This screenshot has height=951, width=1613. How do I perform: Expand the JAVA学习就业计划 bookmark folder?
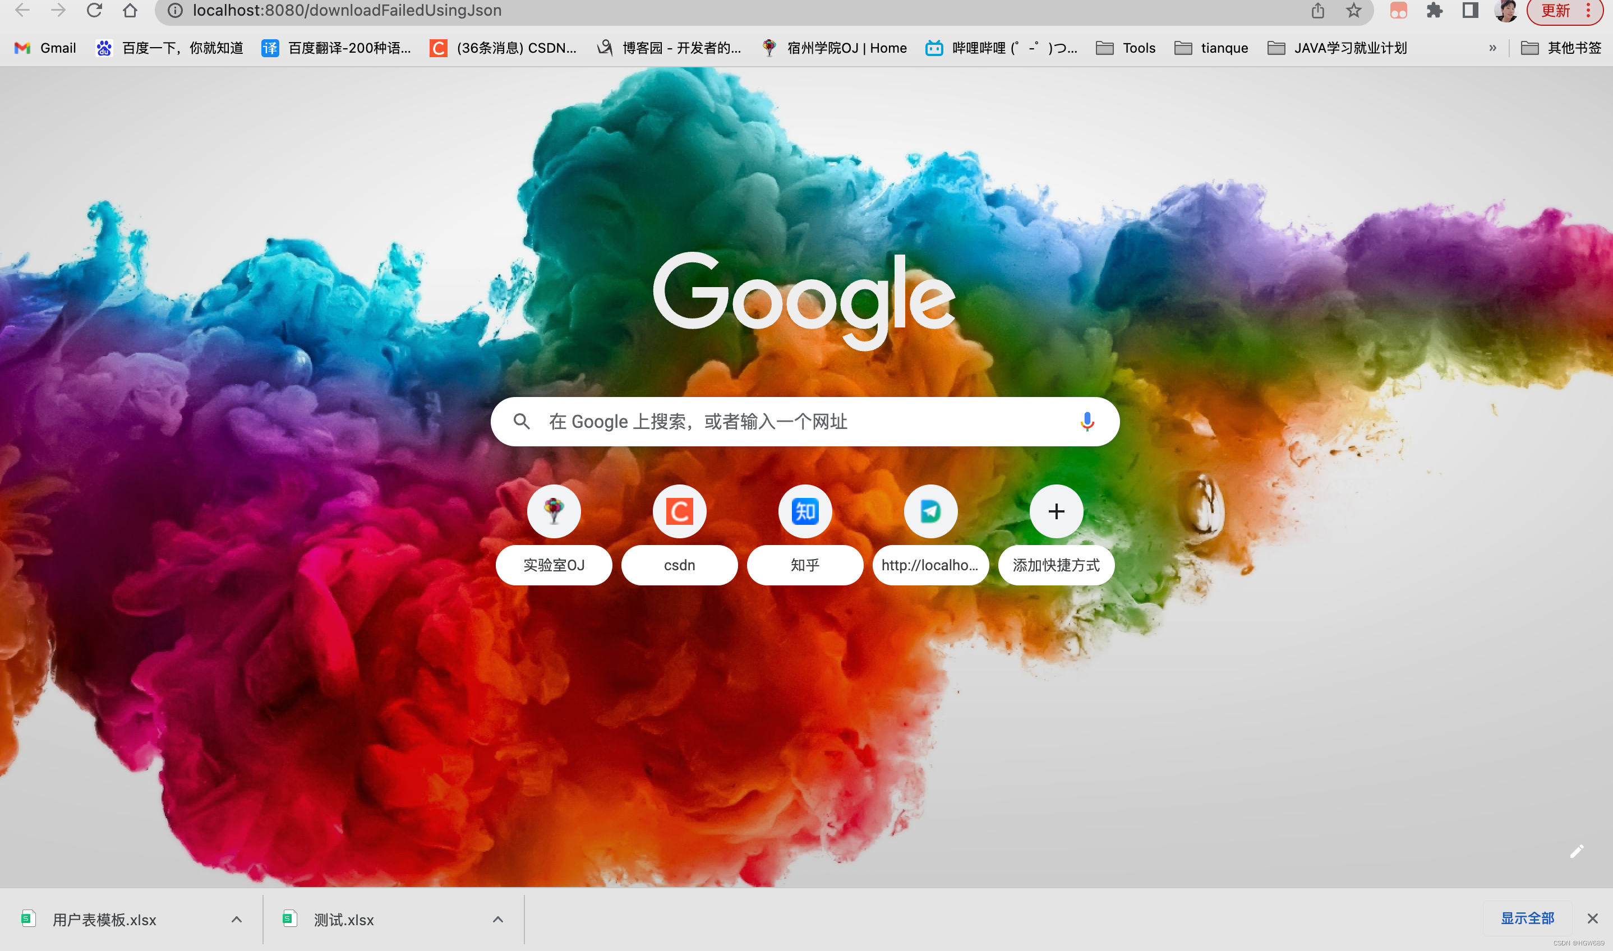1338,48
